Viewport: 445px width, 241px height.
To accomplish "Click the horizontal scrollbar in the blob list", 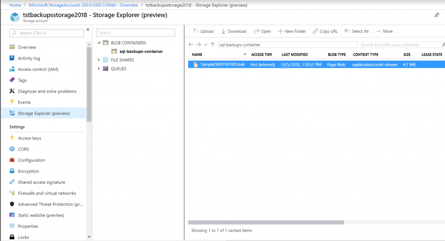I will [266, 222].
